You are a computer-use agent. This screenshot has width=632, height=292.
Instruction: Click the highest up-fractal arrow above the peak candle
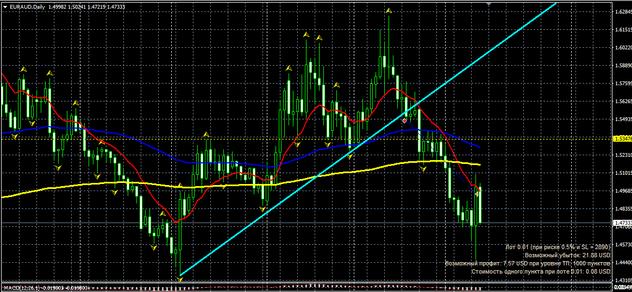(389, 10)
